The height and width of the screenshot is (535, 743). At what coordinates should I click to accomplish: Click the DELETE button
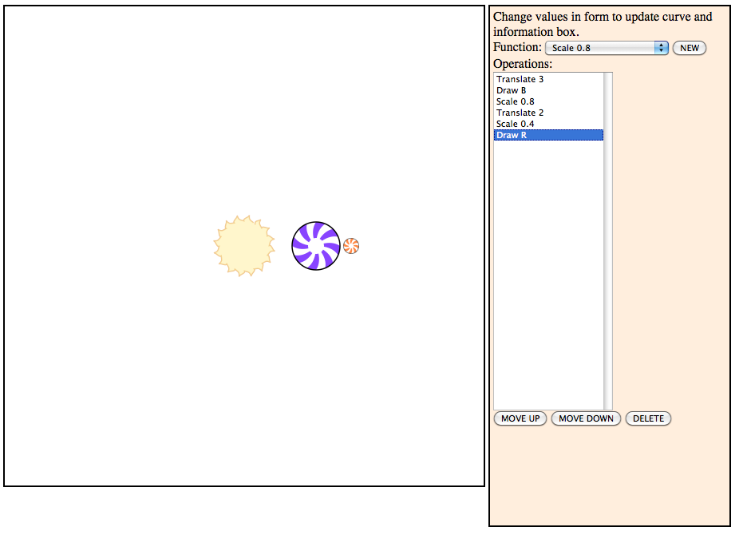pyautogui.click(x=648, y=418)
